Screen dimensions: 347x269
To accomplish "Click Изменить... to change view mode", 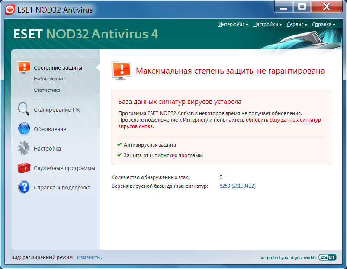I will pyautogui.click(x=90, y=257).
